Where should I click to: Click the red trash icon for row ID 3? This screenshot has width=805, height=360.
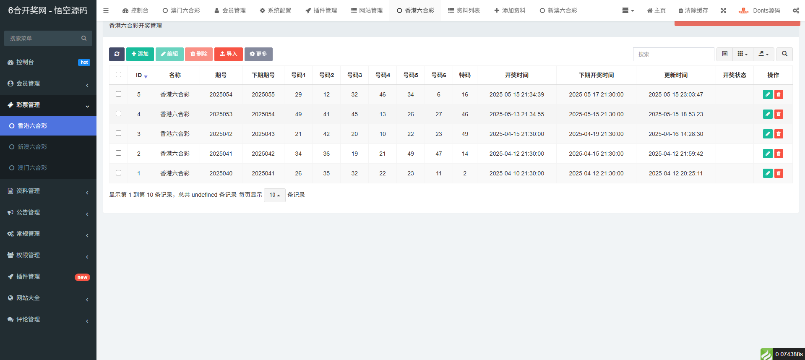pos(779,134)
